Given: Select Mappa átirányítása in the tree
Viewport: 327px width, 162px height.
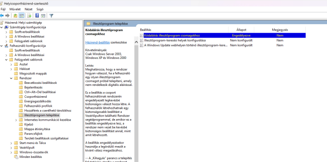Looking at the screenshot, I should pos(37,129).
